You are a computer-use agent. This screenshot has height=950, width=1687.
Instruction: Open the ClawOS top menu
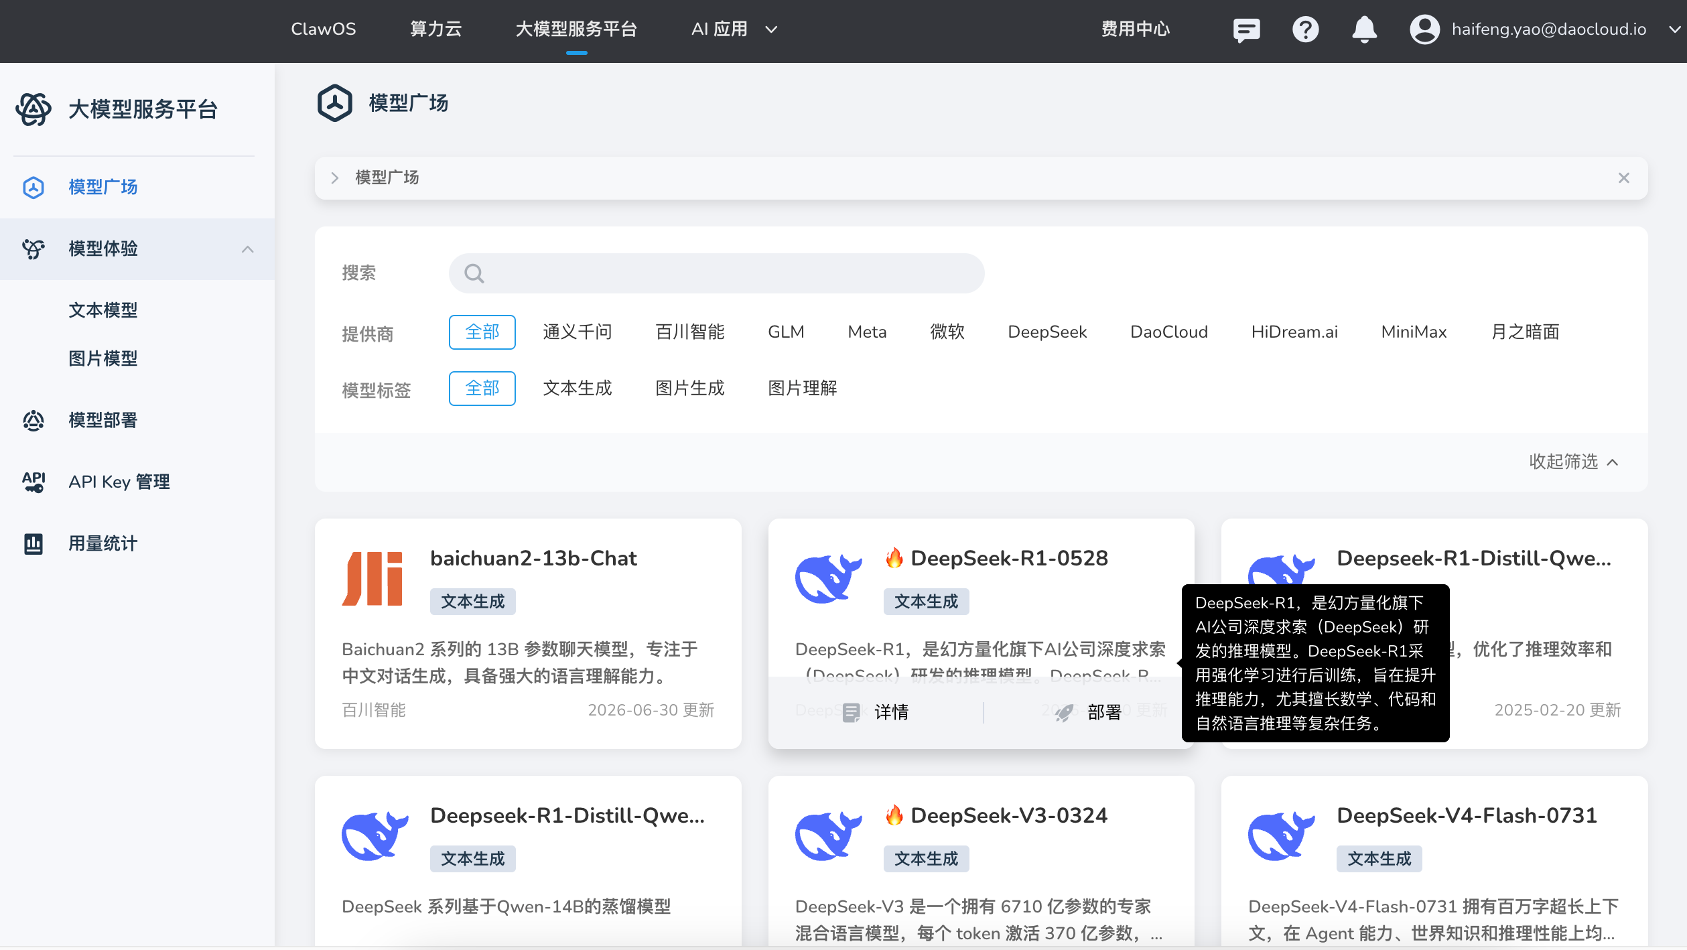pyautogui.click(x=324, y=29)
